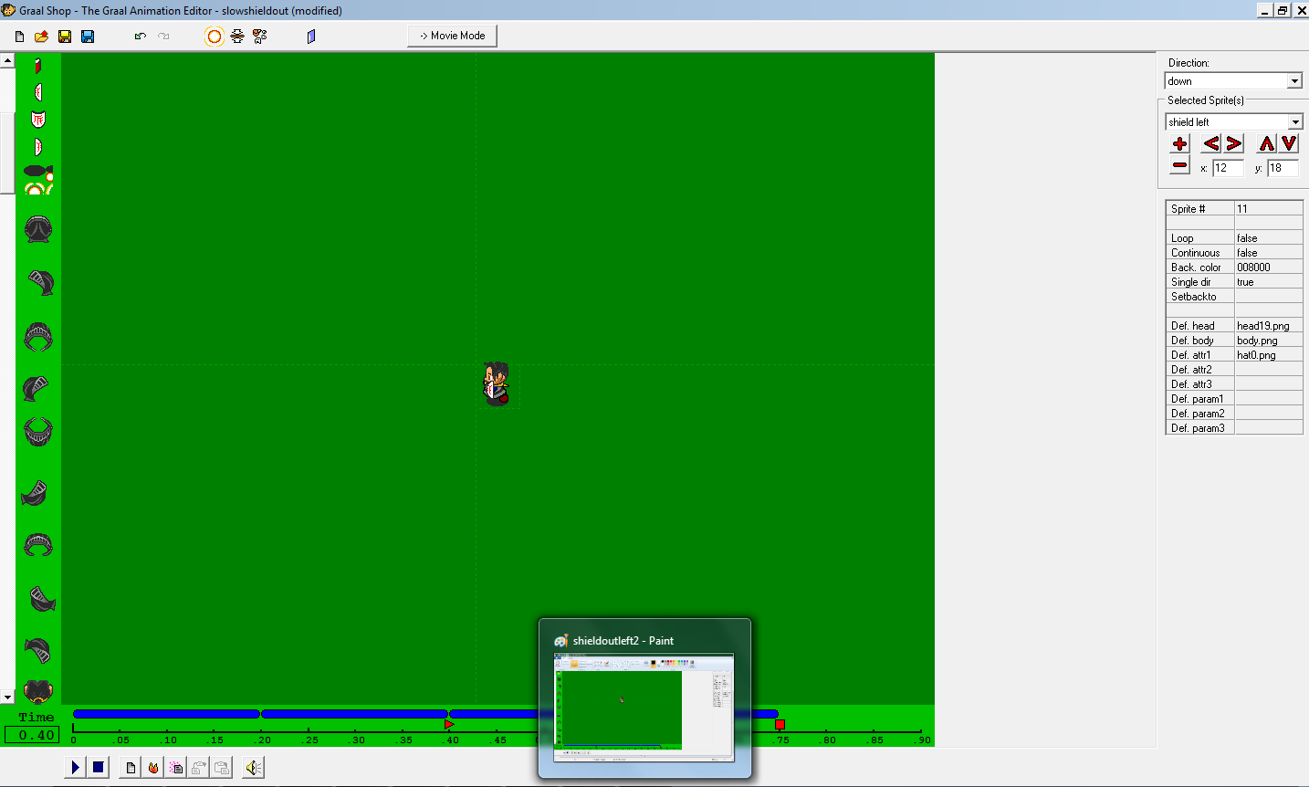The height and width of the screenshot is (787, 1309).
Task: Move sprite up with red arrow
Action: [1266, 143]
